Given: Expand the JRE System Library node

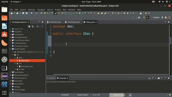Looking at the screenshot, I should pyautogui.click(x=13, y=52).
